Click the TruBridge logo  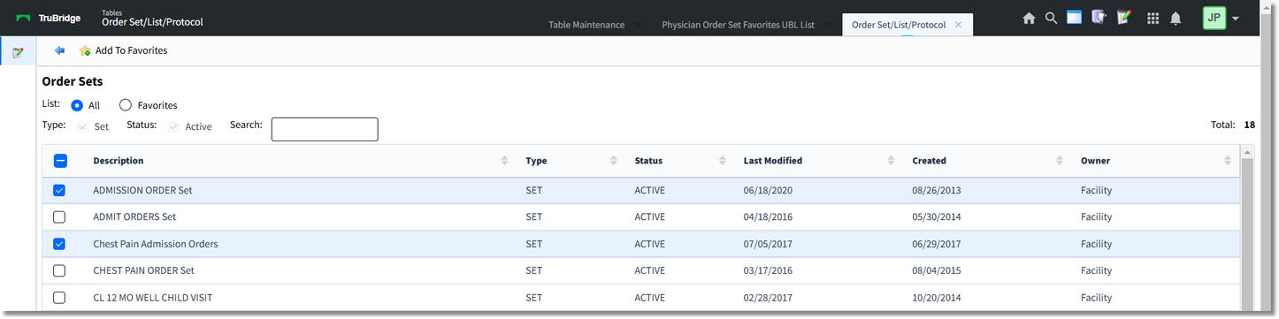[x=48, y=18]
